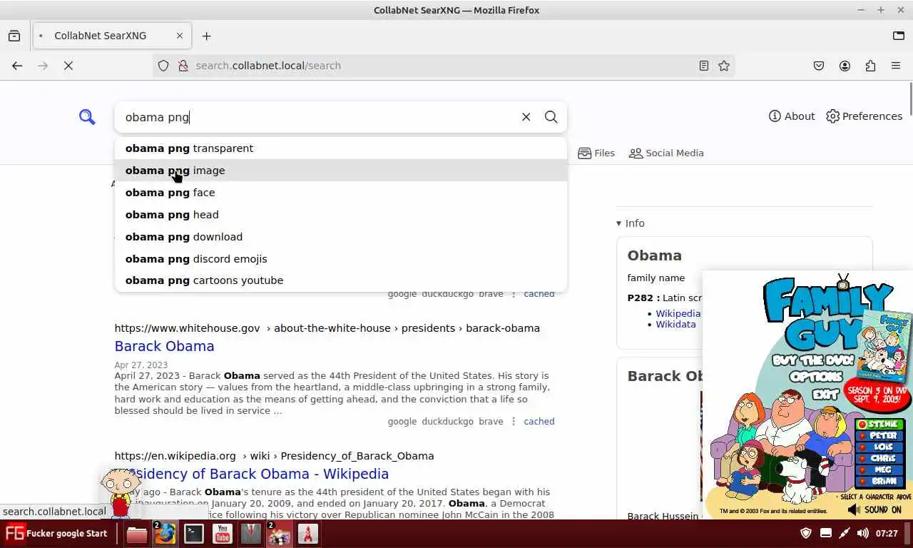Open the Extensions puzzle icon

pos(870,66)
